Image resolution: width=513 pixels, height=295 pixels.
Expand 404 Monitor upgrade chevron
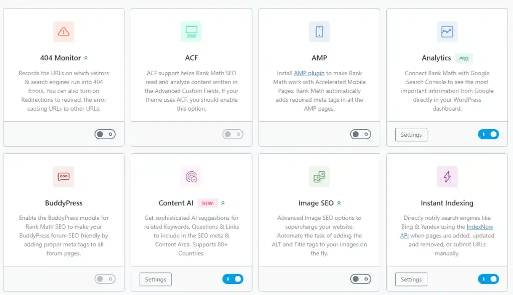coord(86,58)
